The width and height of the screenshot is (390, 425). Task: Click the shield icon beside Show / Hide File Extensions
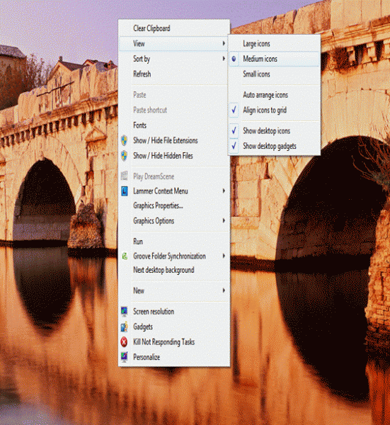coord(124,140)
